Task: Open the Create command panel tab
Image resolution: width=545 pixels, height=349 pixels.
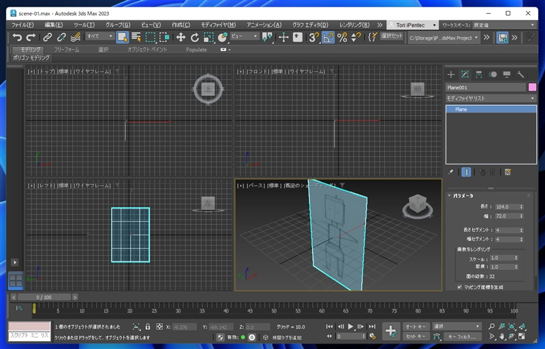Action: point(451,74)
